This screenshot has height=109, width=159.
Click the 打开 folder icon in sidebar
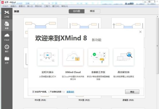(x=7, y=60)
